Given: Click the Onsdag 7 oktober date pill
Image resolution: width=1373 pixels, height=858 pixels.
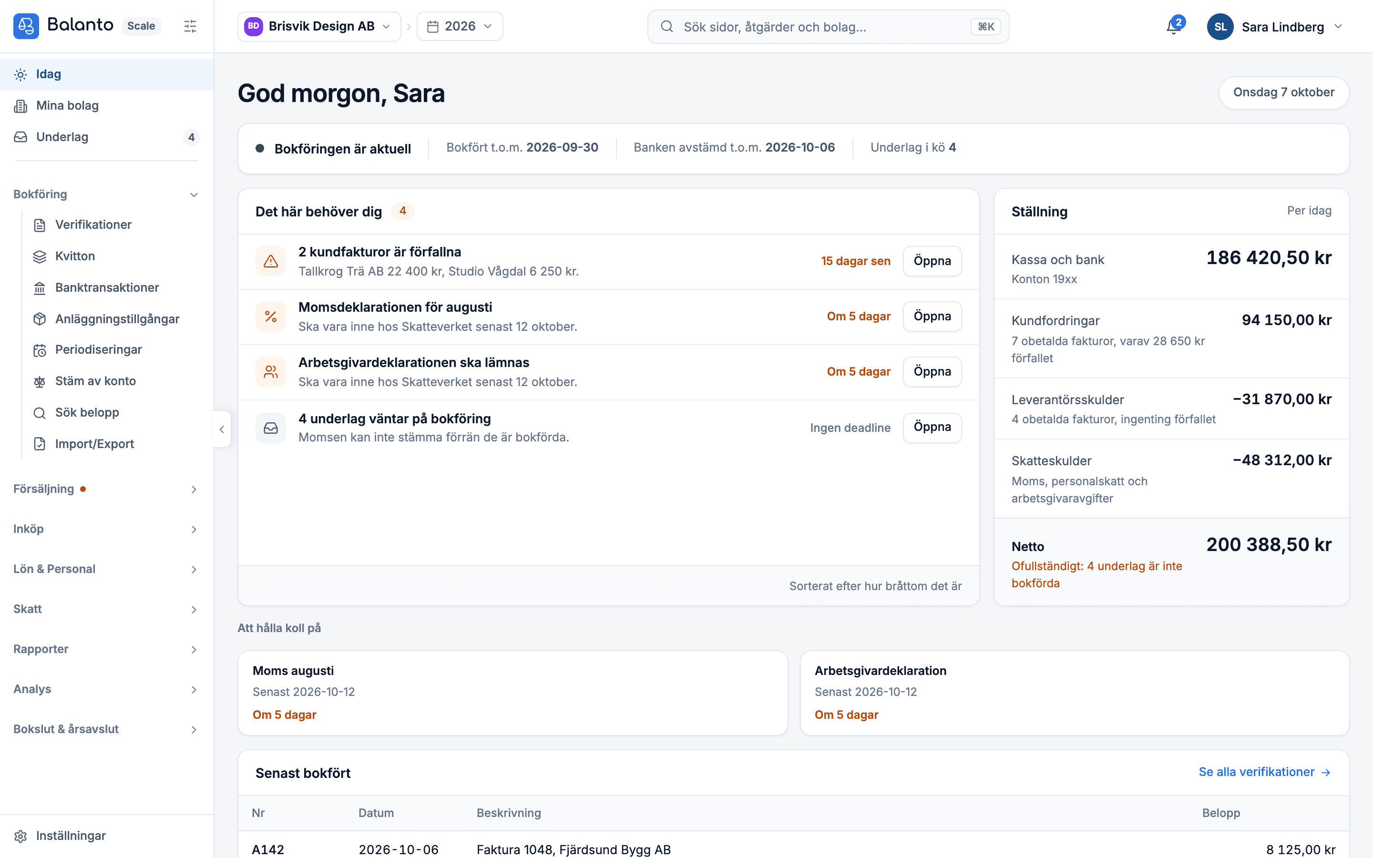Looking at the screenshot, I should [1283, 92].
